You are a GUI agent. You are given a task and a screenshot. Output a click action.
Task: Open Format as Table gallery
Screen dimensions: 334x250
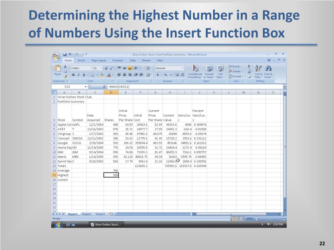209,71
